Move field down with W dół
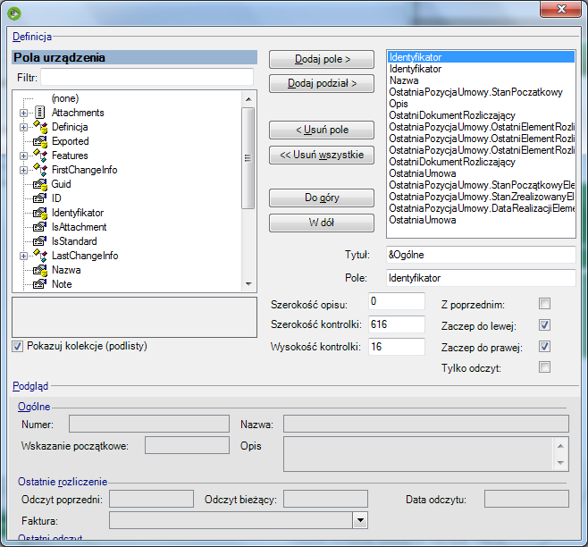The image size is (588, 547). coord(322,223)
